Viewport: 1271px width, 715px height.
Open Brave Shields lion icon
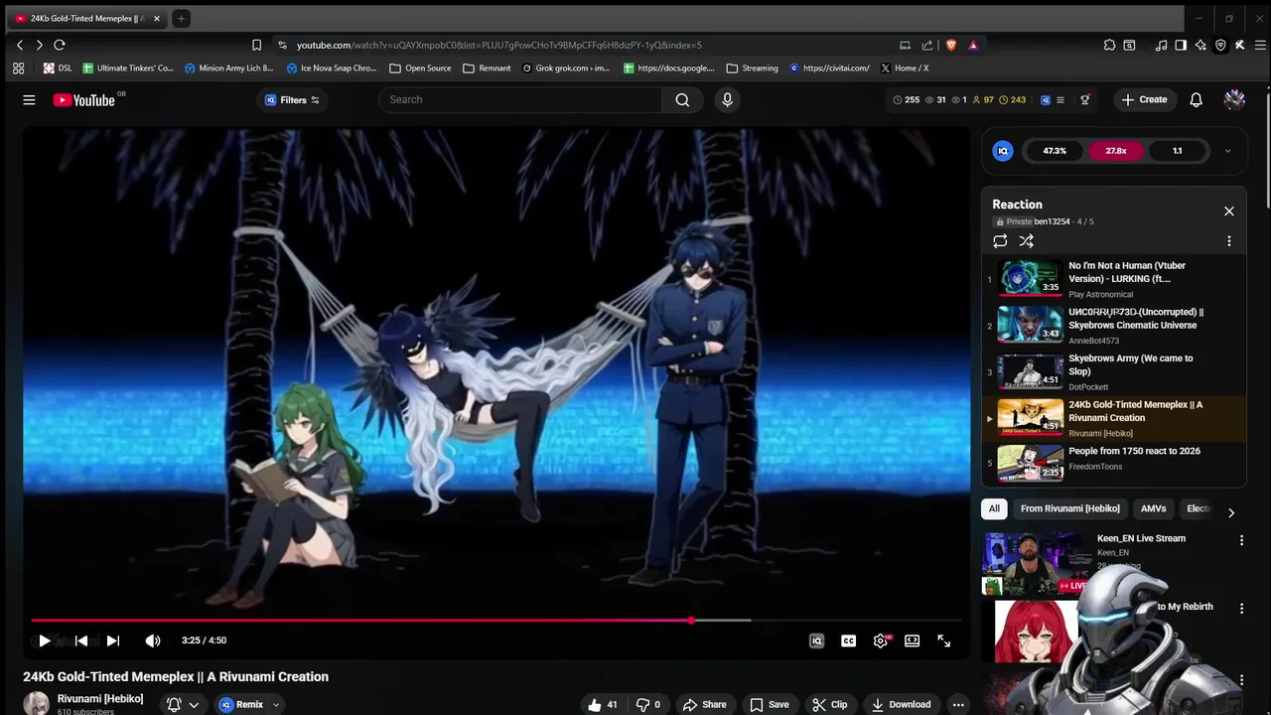[x=951, y=45]
